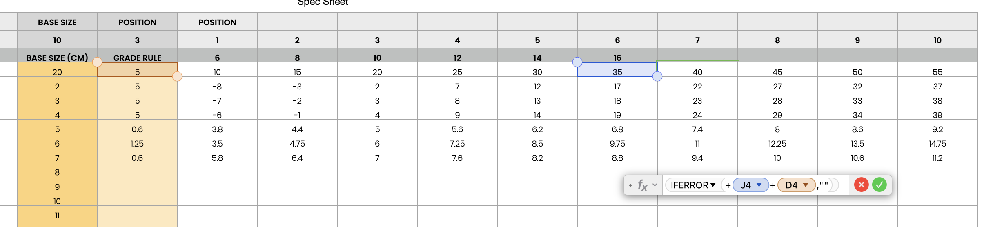Click the empty quotes argument in the formula
Image resolution: width=993 pixels, height=227 pixels.
(x=824, y=185)
